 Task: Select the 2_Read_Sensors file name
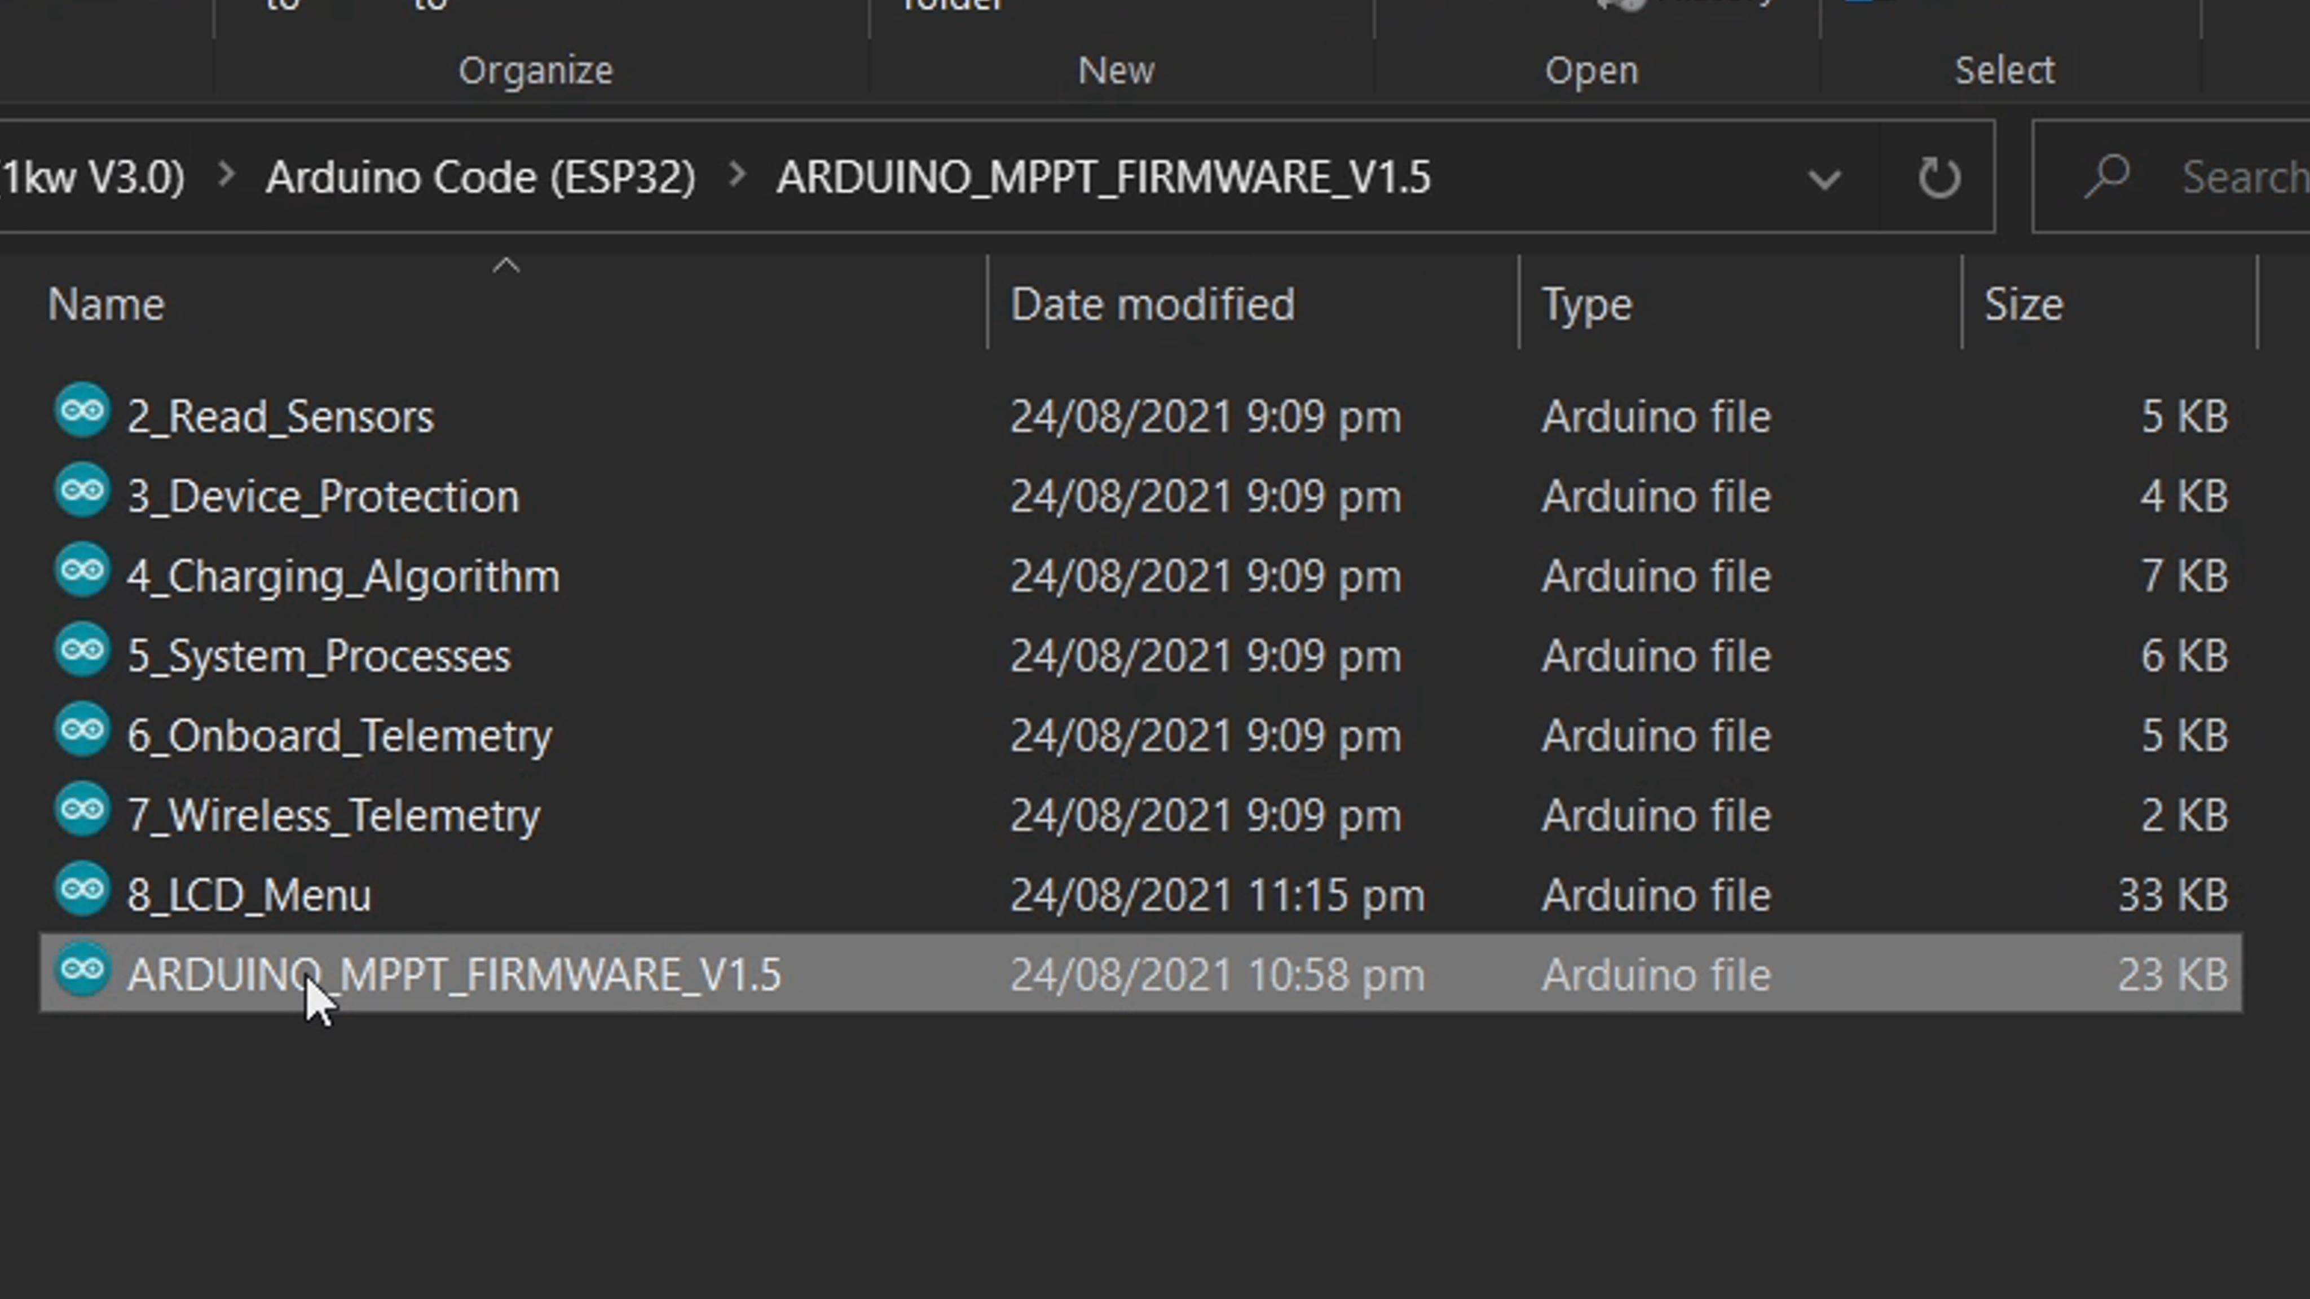click(x=280, y=417)
